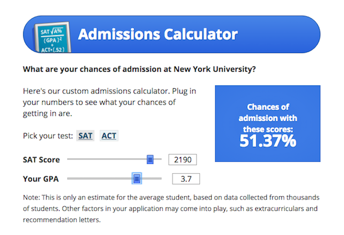This screenshot has width=344, height=235.
Task: Select the ACT test option
Action: point(109,136)
